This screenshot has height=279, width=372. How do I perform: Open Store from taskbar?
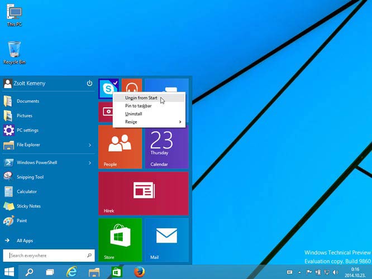tap(116, 272)
